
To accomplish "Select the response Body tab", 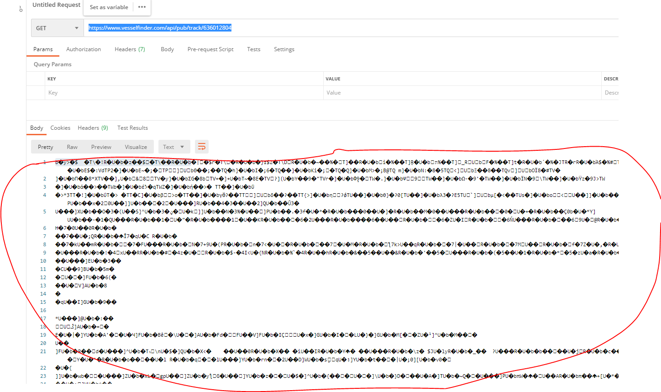I will pos(37,128).
